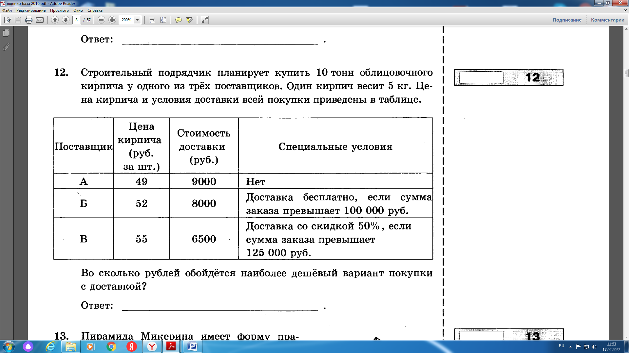Open File Explorer folder on taskbar

(x=70, y=346)
